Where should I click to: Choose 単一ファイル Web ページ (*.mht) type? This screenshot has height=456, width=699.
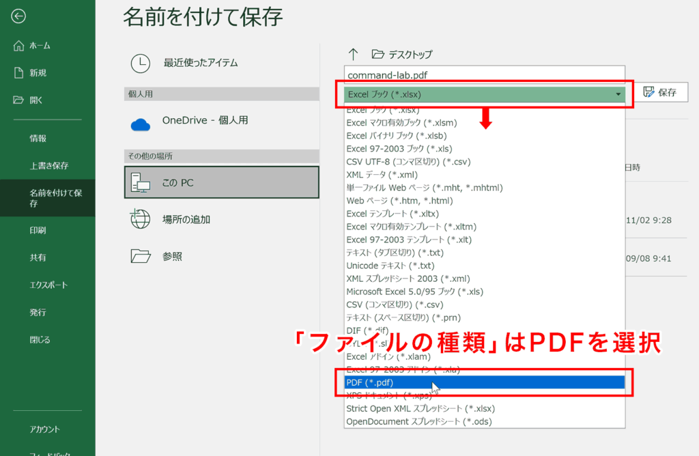click(x=485, y=188)
